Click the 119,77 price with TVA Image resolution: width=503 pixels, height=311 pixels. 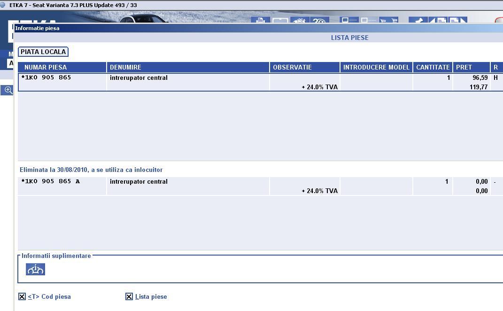point(478,87)
